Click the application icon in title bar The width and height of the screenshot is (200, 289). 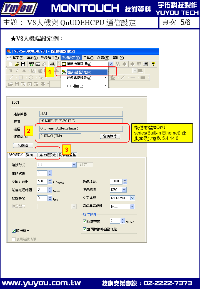(8, 51)
